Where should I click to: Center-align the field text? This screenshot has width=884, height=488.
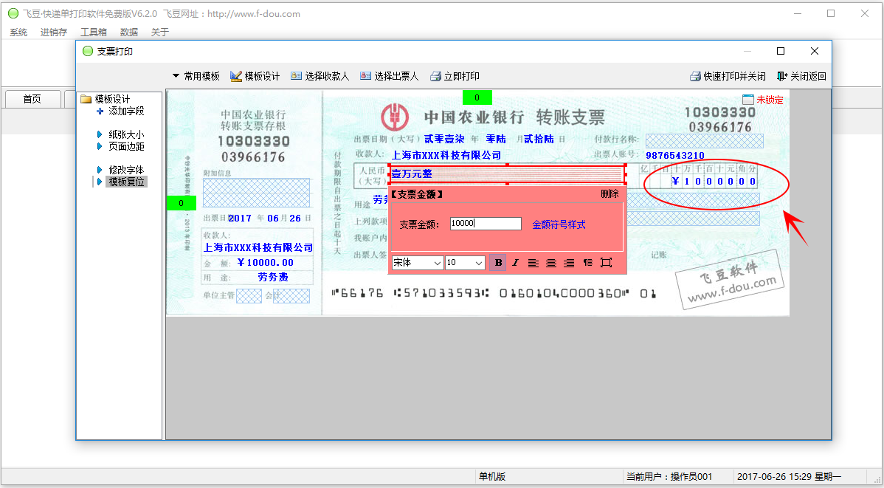[x=551, y=262]
